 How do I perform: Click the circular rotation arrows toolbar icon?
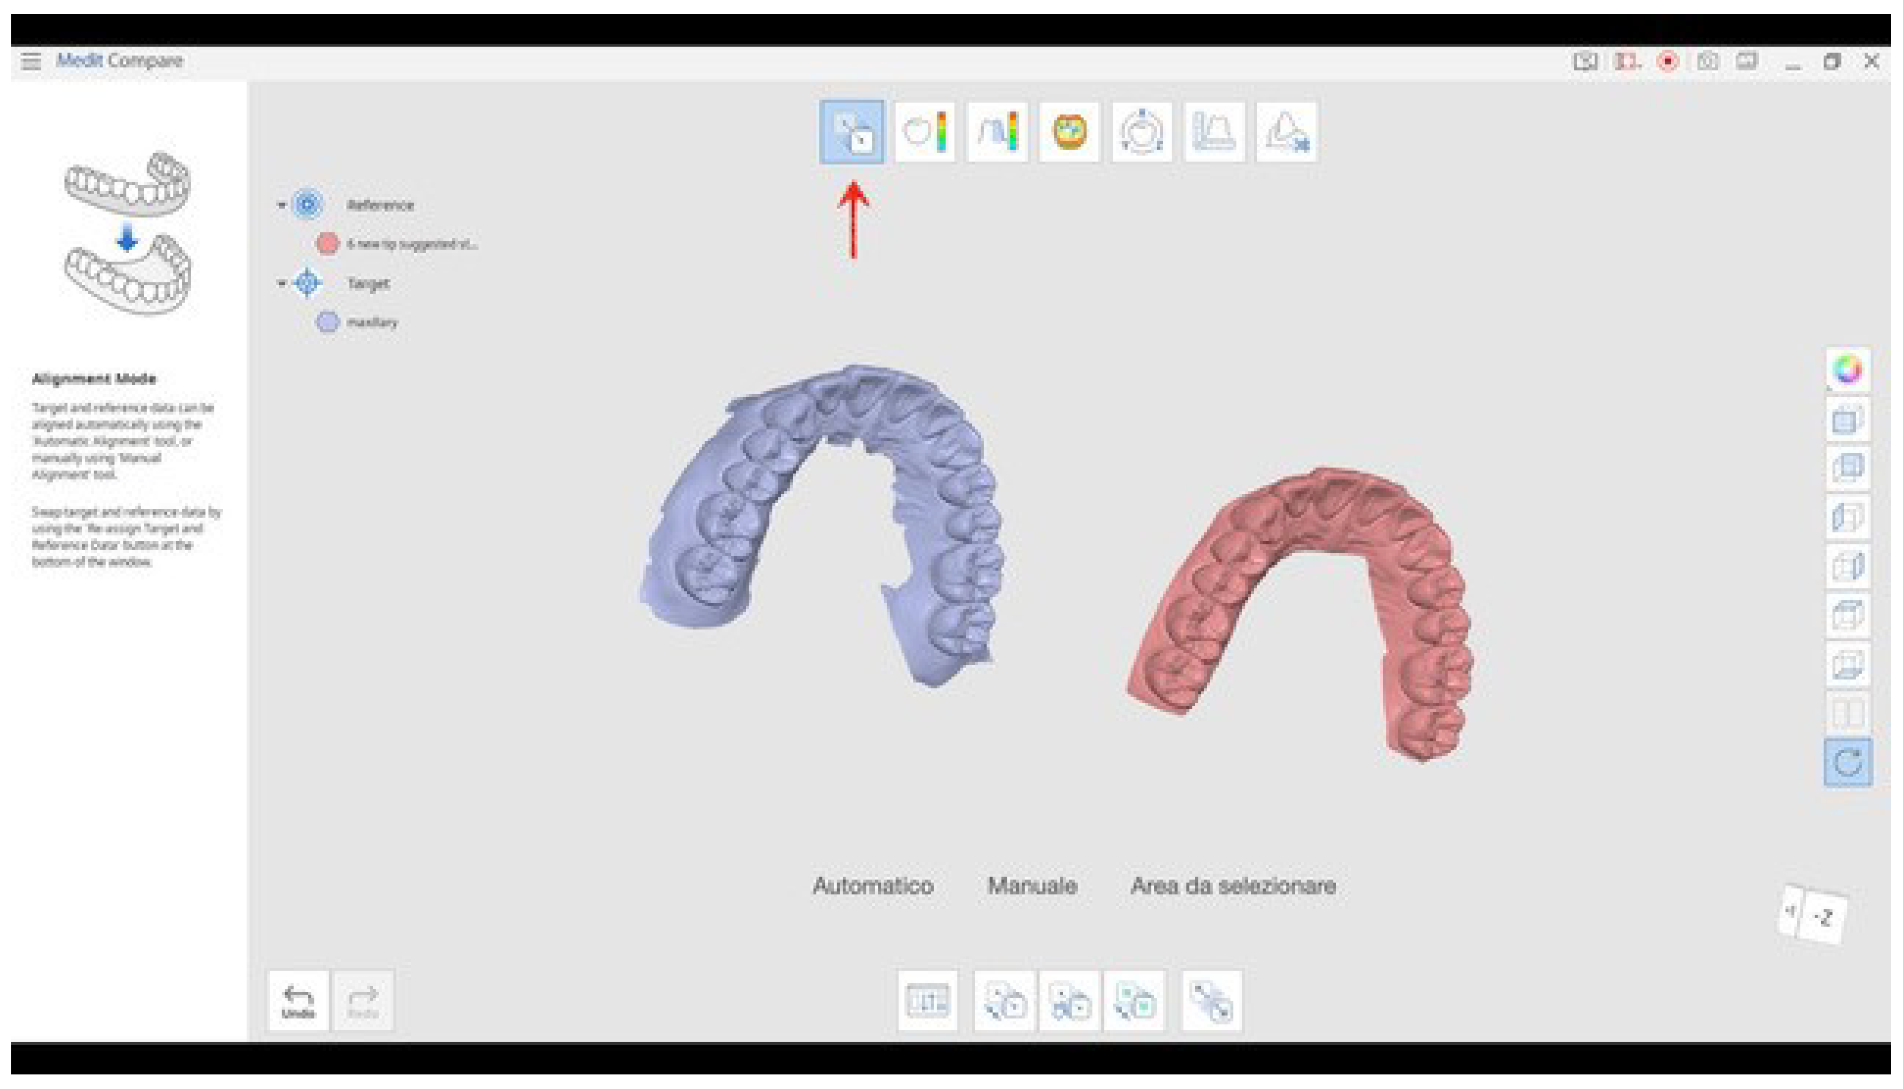click(x=1142, y=132)
